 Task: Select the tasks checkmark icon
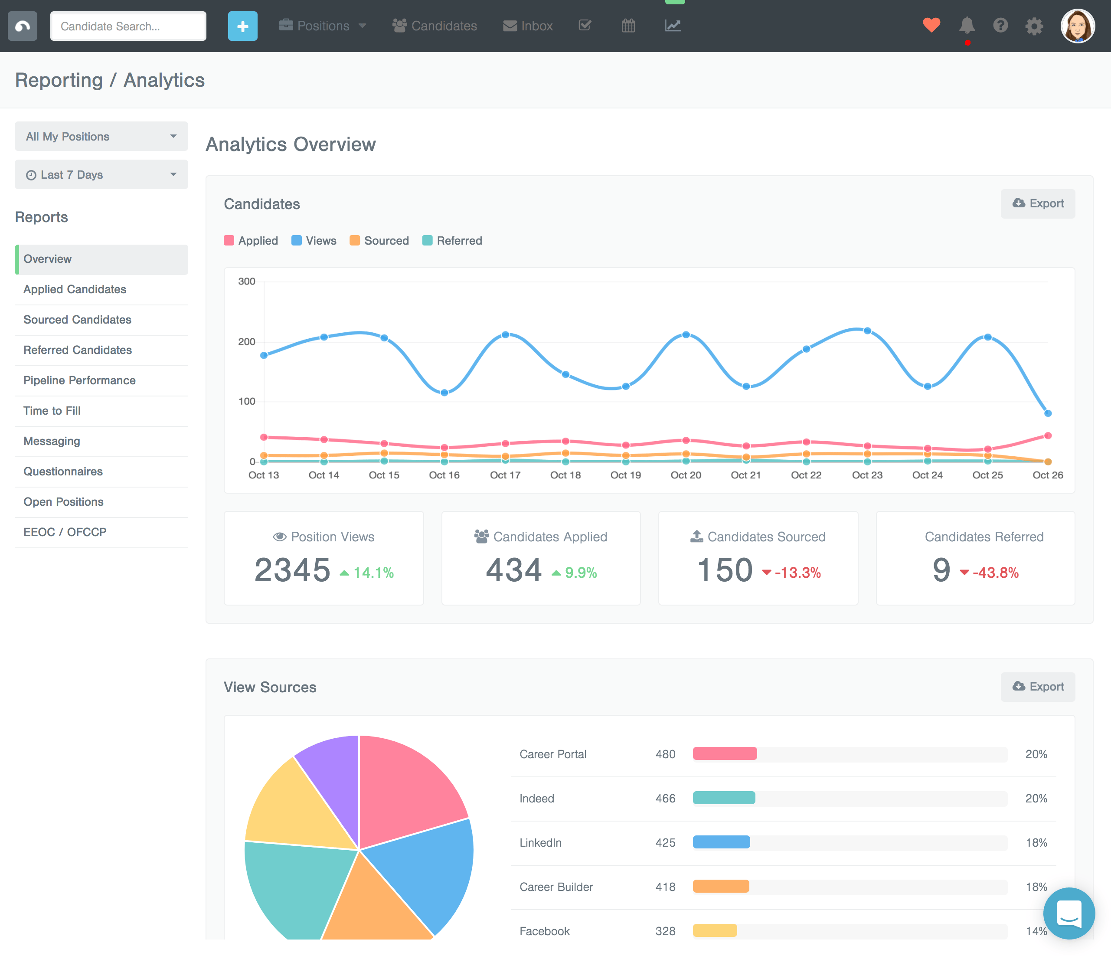[585, 25]
